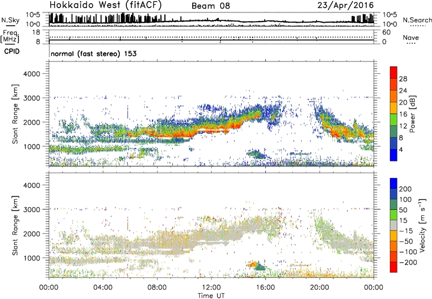This screenshot has width=432, height=299.
Task: Select the text "normal (fast stereo) 153"
Action: 93,53
